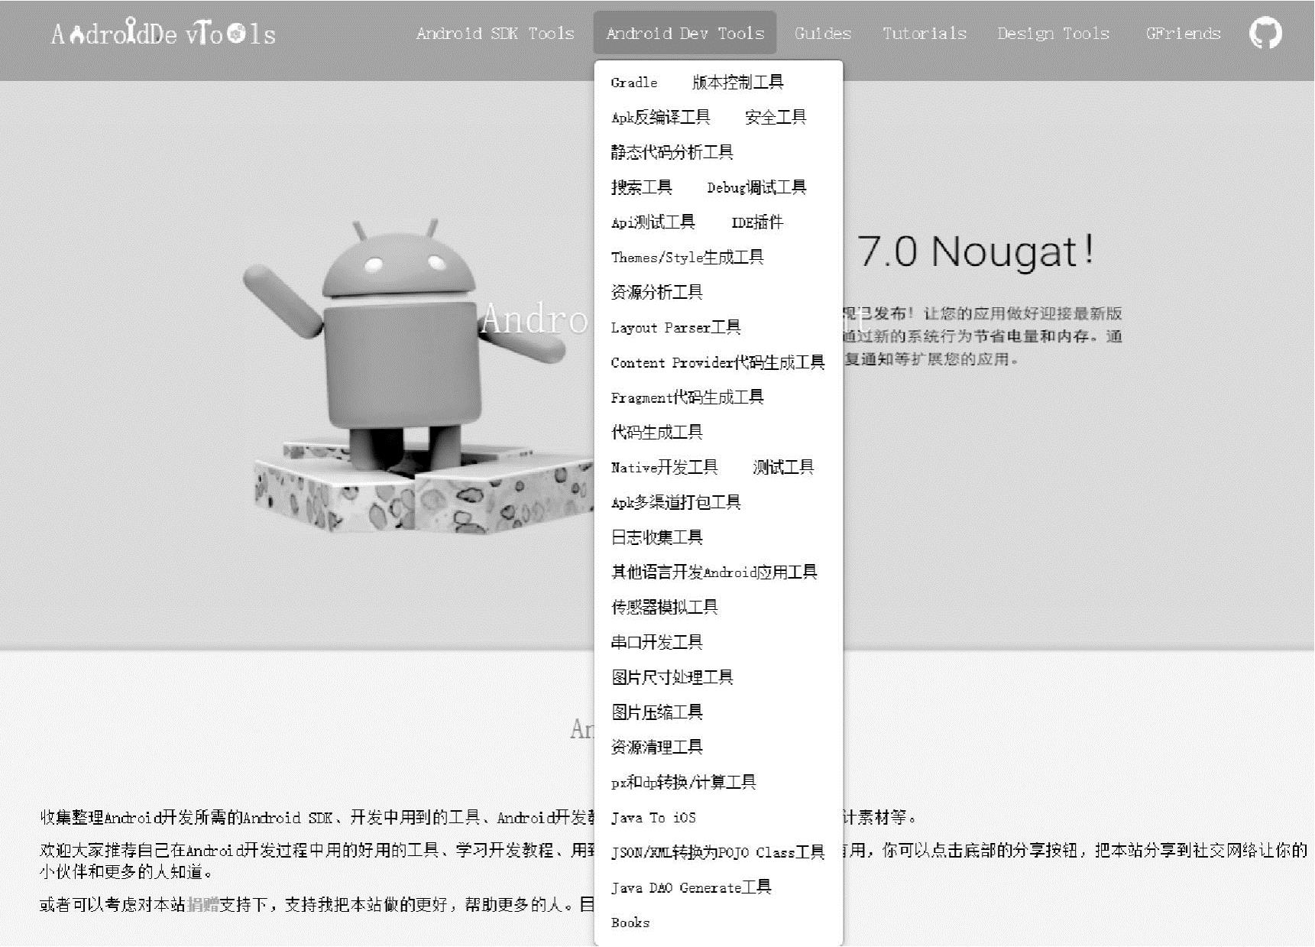Choose 代码生成工具 from the dropdown
Viewport: 1315px width, 947px height.
pyautogui.click(x=657, y=433)
